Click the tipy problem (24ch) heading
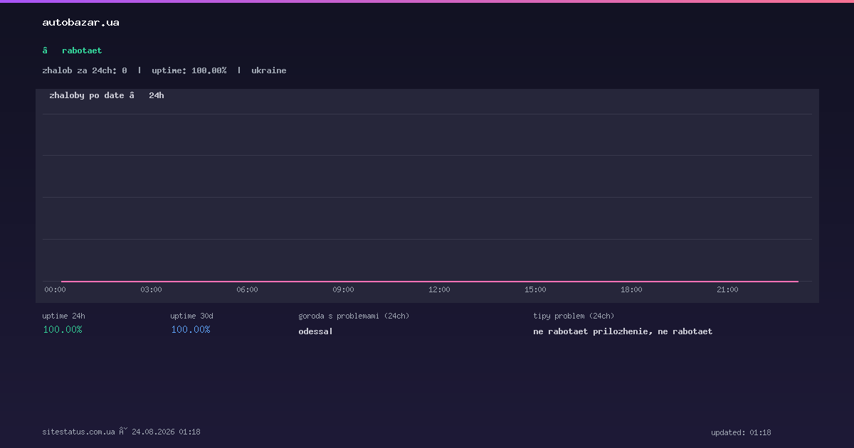854x448 pixels. (574, 316)
